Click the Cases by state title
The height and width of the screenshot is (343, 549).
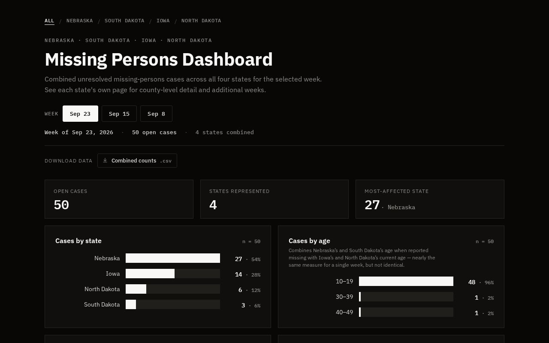pos(78,241)
